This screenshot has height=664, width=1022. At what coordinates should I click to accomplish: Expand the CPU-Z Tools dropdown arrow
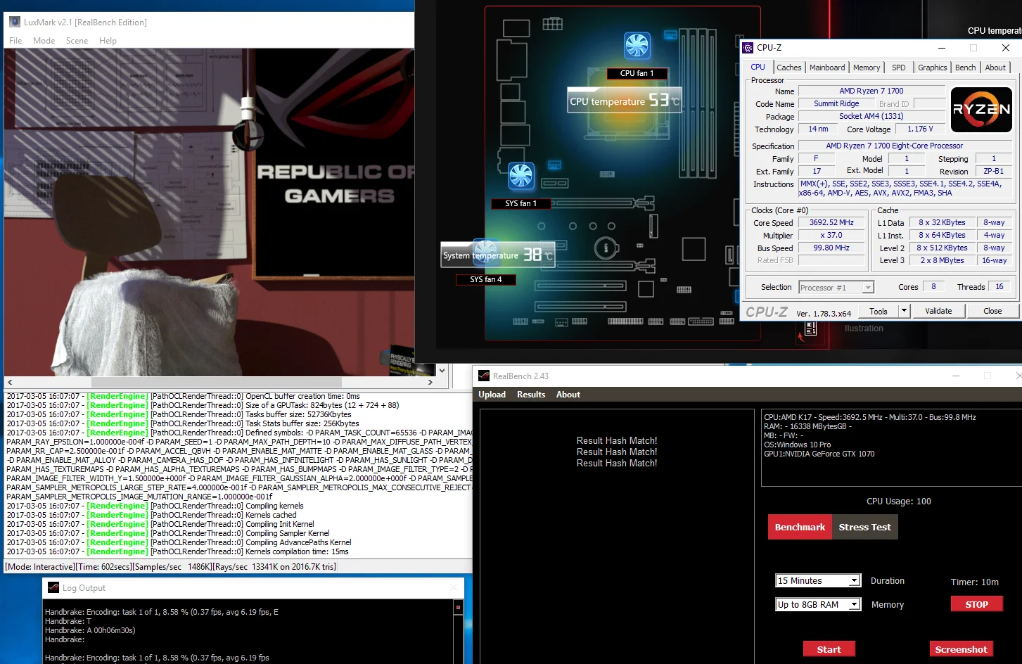[x=904, y=311]
